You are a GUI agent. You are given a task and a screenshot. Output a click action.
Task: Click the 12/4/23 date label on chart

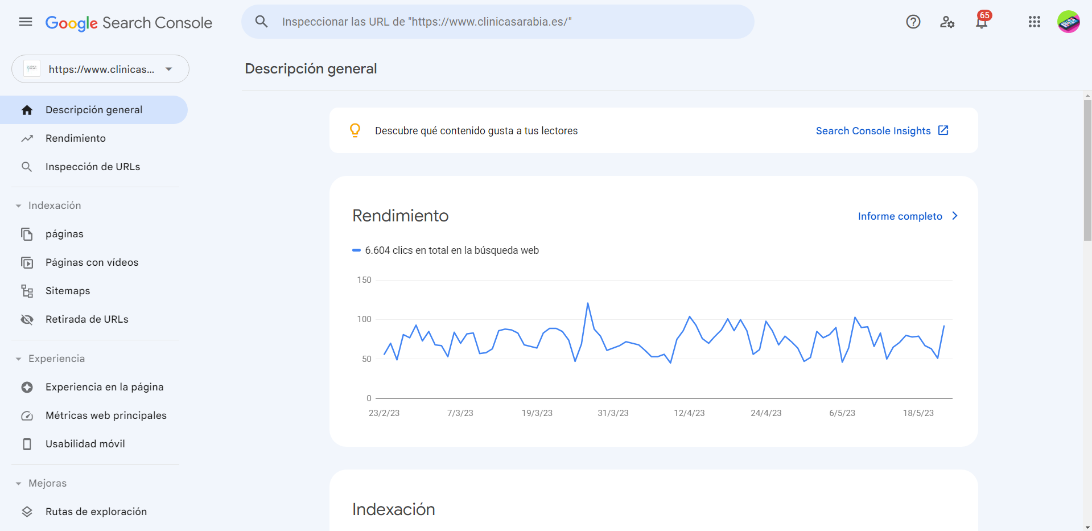tap(689, 413)
